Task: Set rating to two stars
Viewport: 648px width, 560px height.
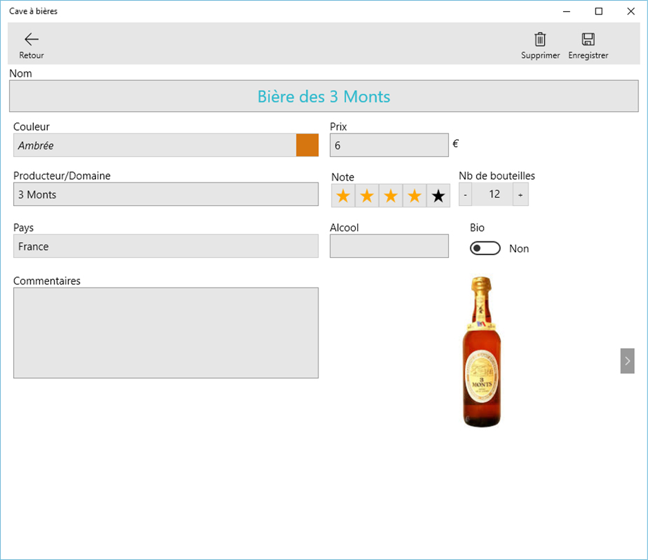Action: pos(367,196)
